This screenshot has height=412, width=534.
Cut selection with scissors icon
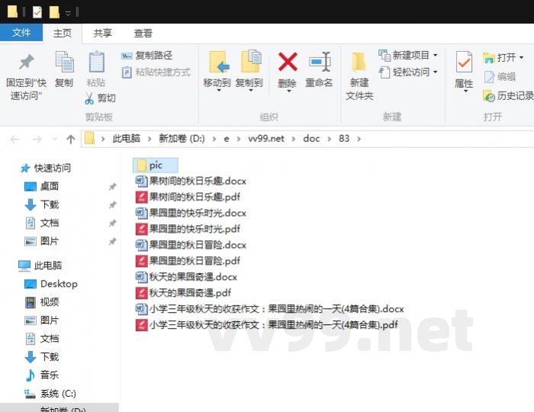tap(100, 98)
